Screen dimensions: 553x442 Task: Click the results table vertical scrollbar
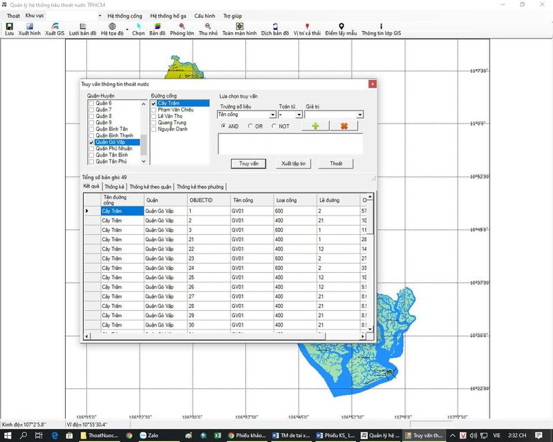click(370, 262)
